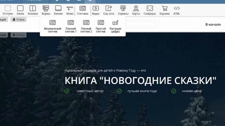Select the КНИГА "НОВОГОДНИЕ СКАЗКИ" heading
This screenshot has width=225, height=126.
point(141,80)
